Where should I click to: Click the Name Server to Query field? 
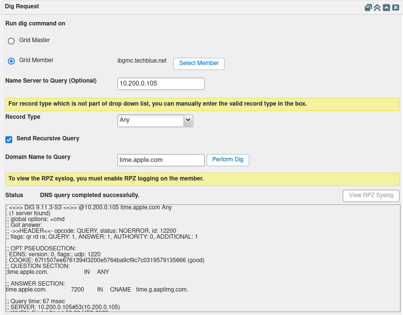point(161,84)
